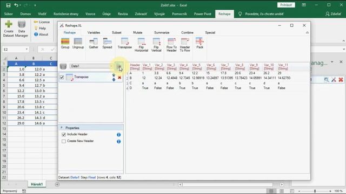The image size is (346, 194).
Task: Close the Data Manager side pane
Action: click(x=341, y=62)
